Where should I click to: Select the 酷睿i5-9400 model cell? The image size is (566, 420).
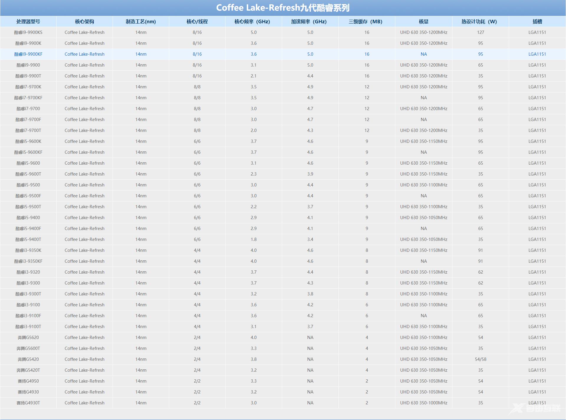click(x=28, y=218)
